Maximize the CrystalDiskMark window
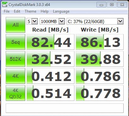129x116 pixels. click(x=112, y=5)
